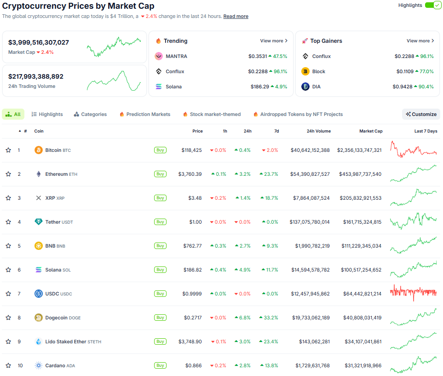Sort by Market Cap column header
The height and width of the screenshot is (376, 443).
(x=371, y=131)
